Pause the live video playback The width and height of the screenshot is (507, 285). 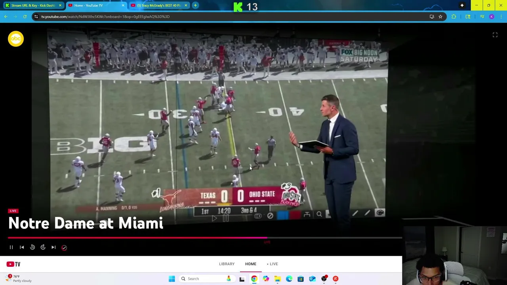click(11, 247)
